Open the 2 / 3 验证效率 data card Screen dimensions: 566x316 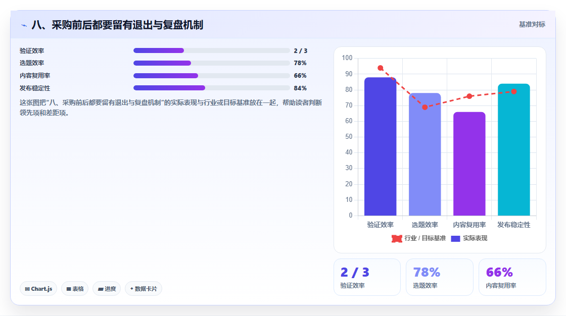(x=367, y=277)
